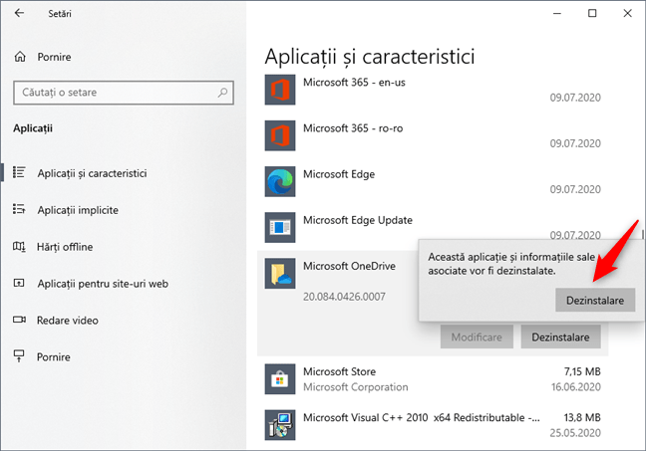Click the Hărți offline map icon
The height and width of the screenshot is (451, 646).
19,247
